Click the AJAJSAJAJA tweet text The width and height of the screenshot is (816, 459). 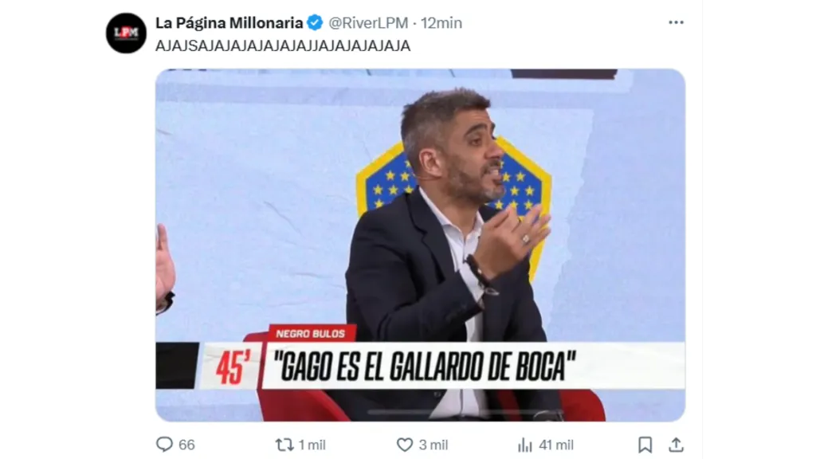coord(283,45)
